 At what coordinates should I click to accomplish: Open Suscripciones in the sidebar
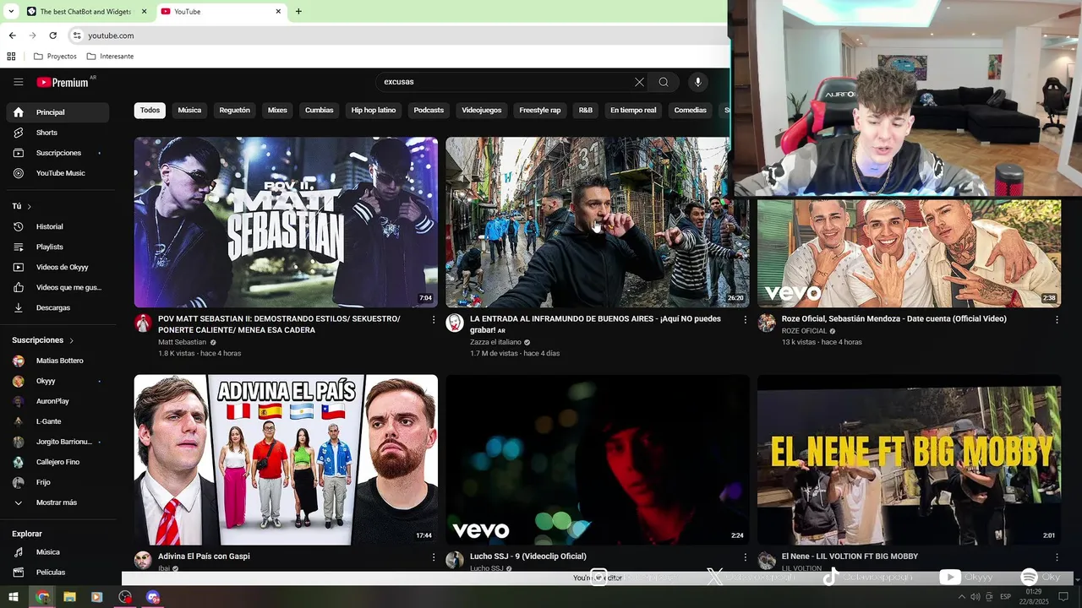tap(57, 153)
